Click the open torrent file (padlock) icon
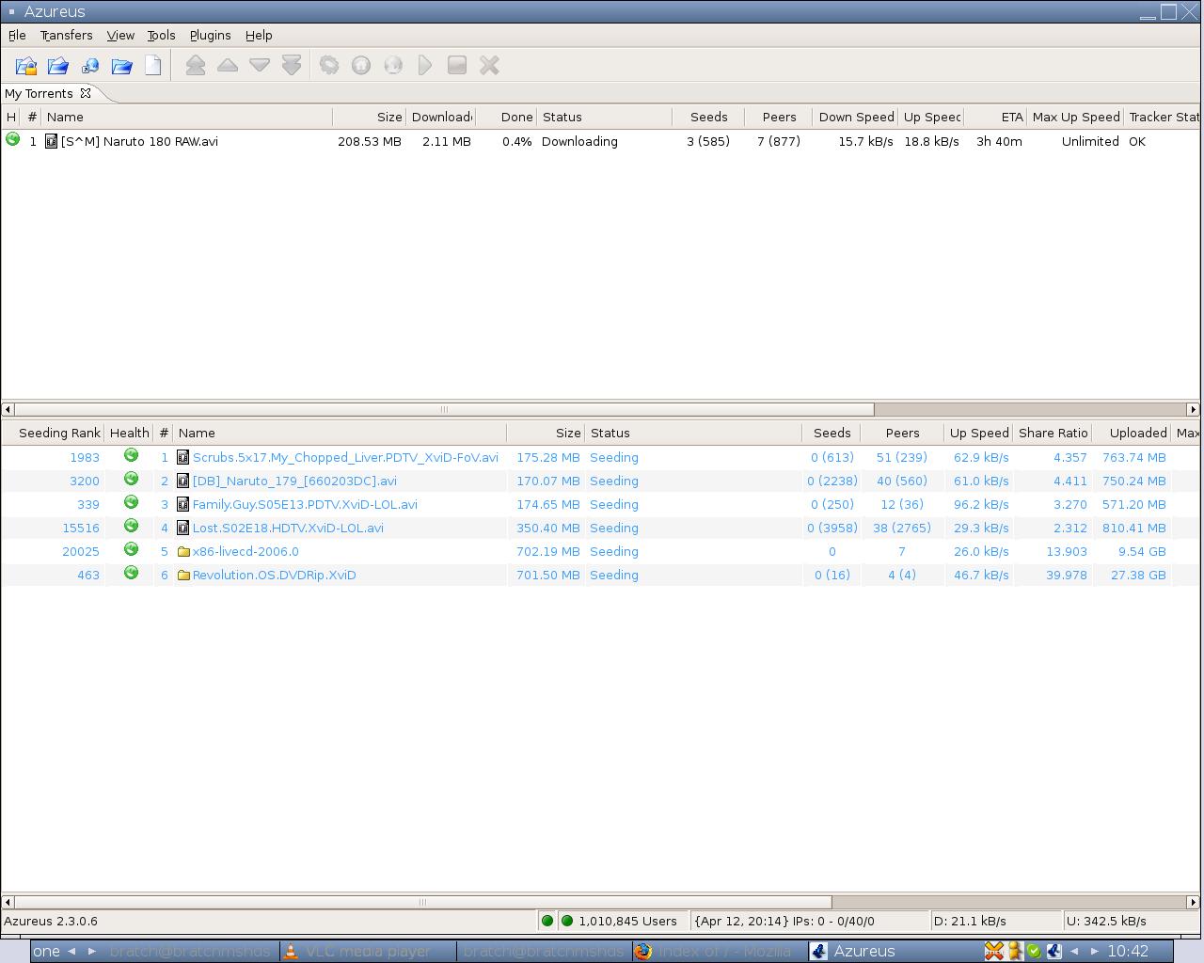1204x963 pixels. coord(26,66)
